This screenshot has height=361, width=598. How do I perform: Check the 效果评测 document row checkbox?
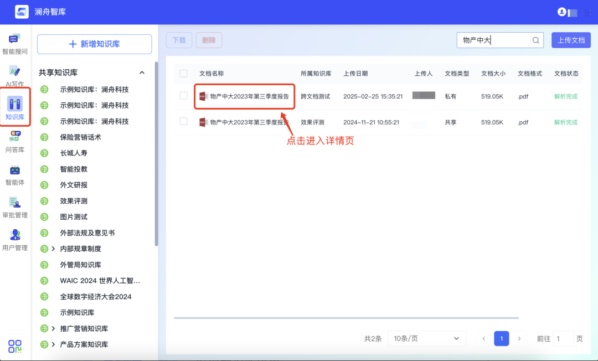[184, 122]
